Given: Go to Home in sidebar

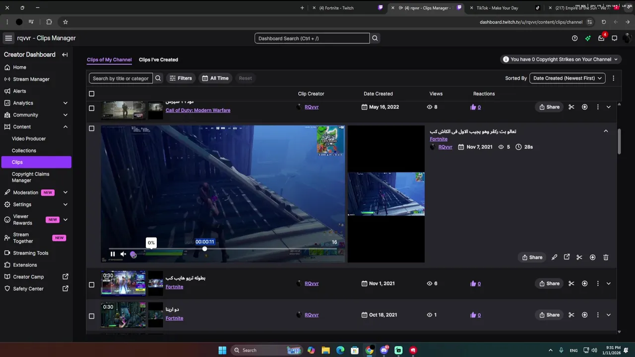Looking at the screenshot, I should point(20,67).
